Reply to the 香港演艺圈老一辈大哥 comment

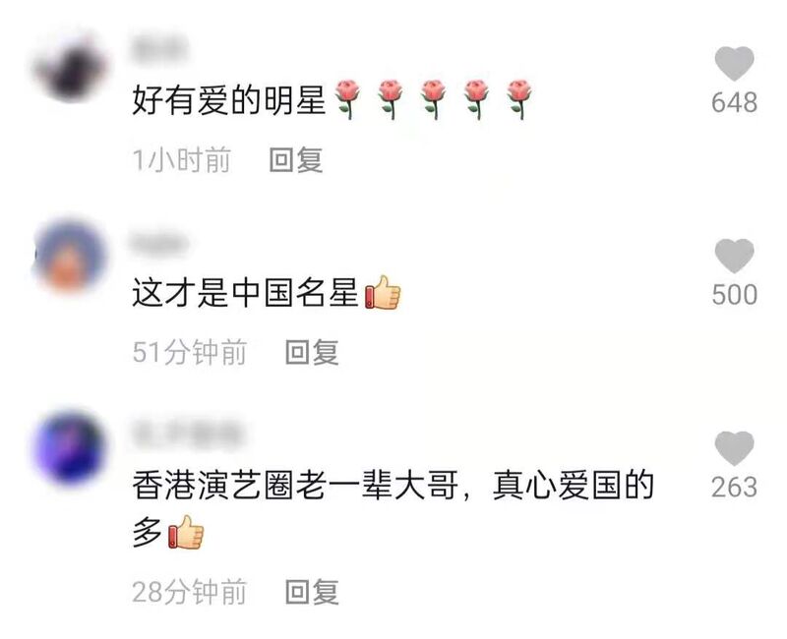point(312,592)
